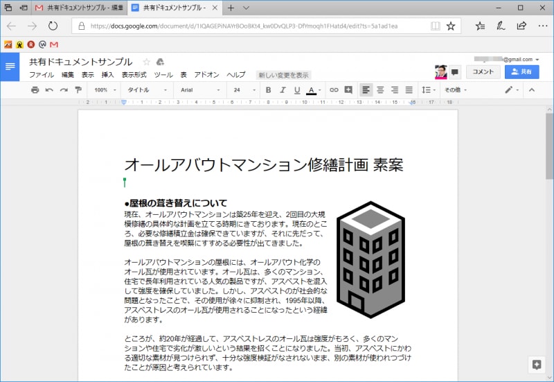Select the paint format tool
This screenshot has height=382, width=554.
[x=78, y=90]
